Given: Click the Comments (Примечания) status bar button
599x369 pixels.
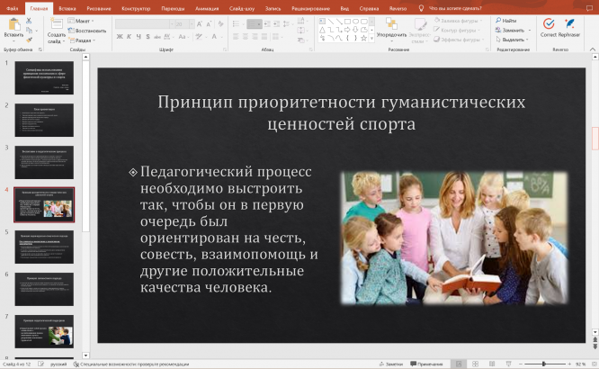Looking at the screenshot, I should (x=427, y=364).
